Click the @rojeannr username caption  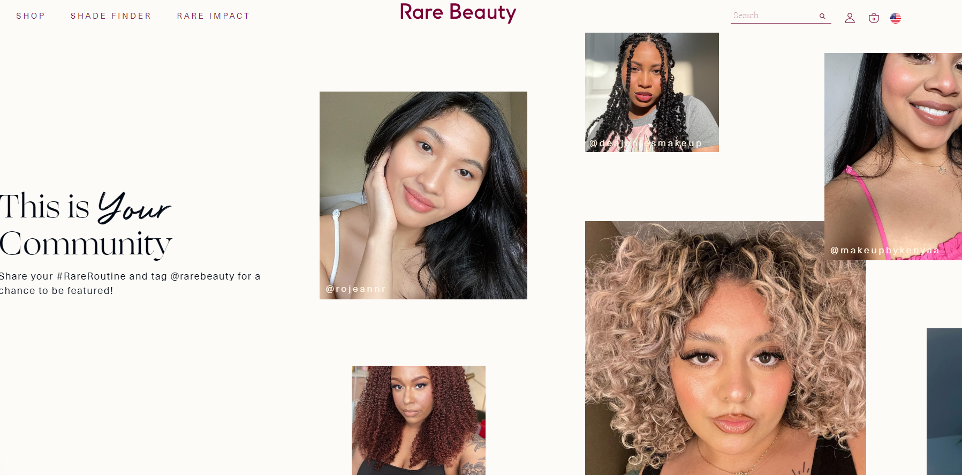click(x=356, y=289)
